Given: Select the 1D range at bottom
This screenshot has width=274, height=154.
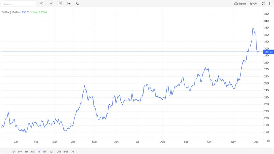Looking at the screenshot, I should [x=13, y=151].
